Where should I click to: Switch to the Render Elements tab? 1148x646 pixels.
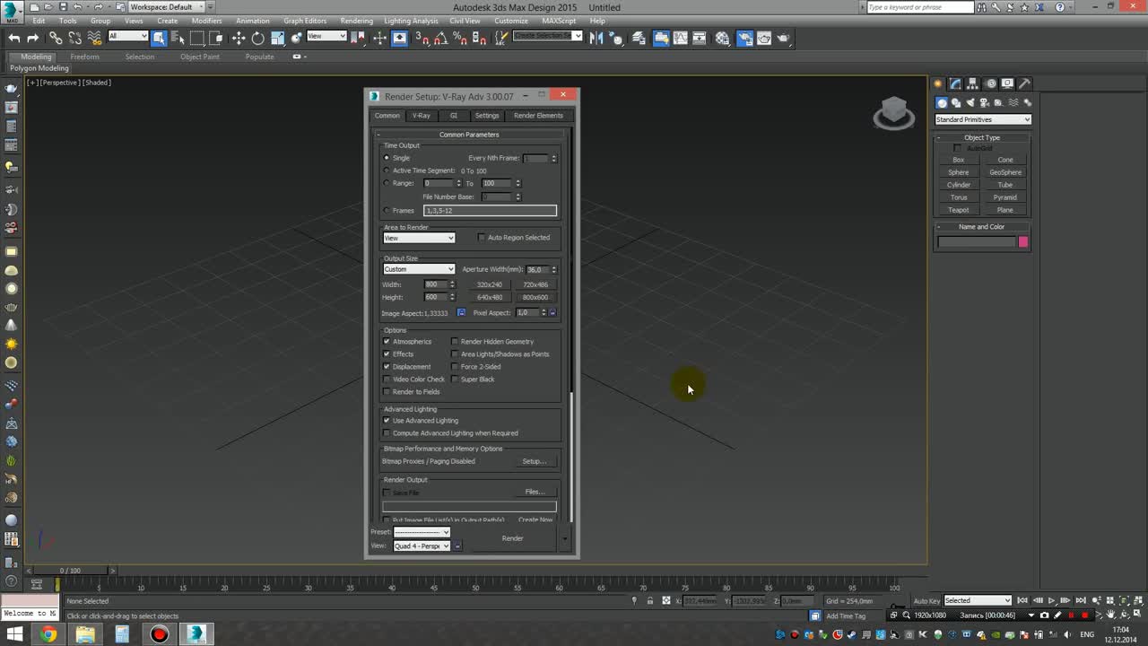coord(538,116)
